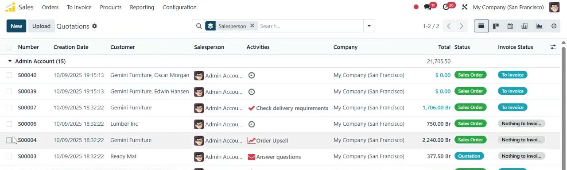Click the pager text 1-2 / 2
567x170 pixels.
coord(431,26)
